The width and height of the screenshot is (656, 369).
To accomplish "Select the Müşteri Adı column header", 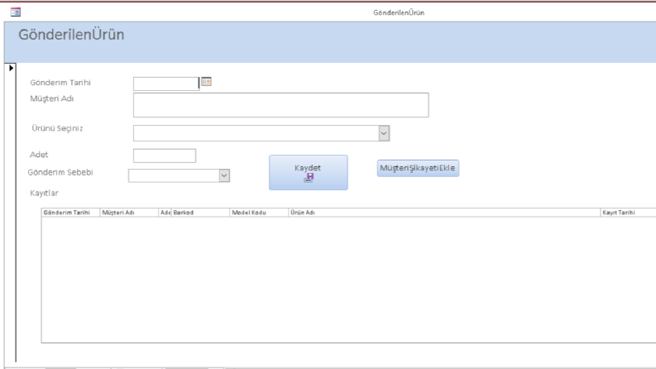I will point(129,213).
